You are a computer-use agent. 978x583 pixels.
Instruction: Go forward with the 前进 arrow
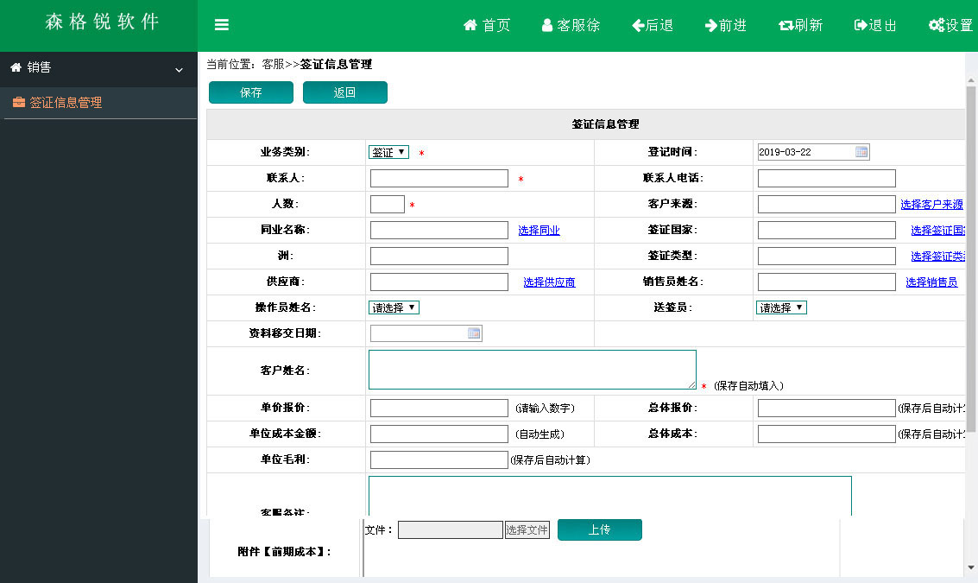[711, 25]
